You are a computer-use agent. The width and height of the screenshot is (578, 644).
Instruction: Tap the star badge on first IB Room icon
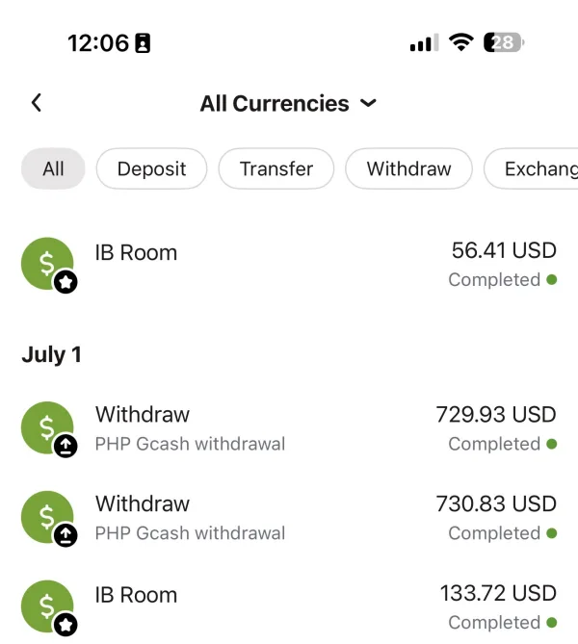click(66, 282)
